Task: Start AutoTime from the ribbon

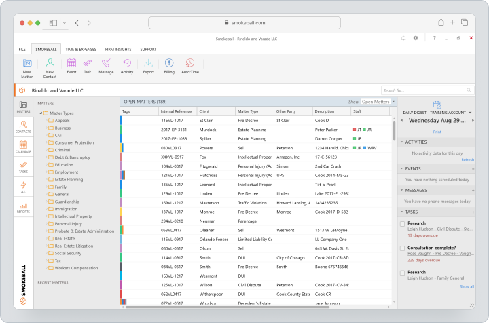Action: tap(190, 66)
